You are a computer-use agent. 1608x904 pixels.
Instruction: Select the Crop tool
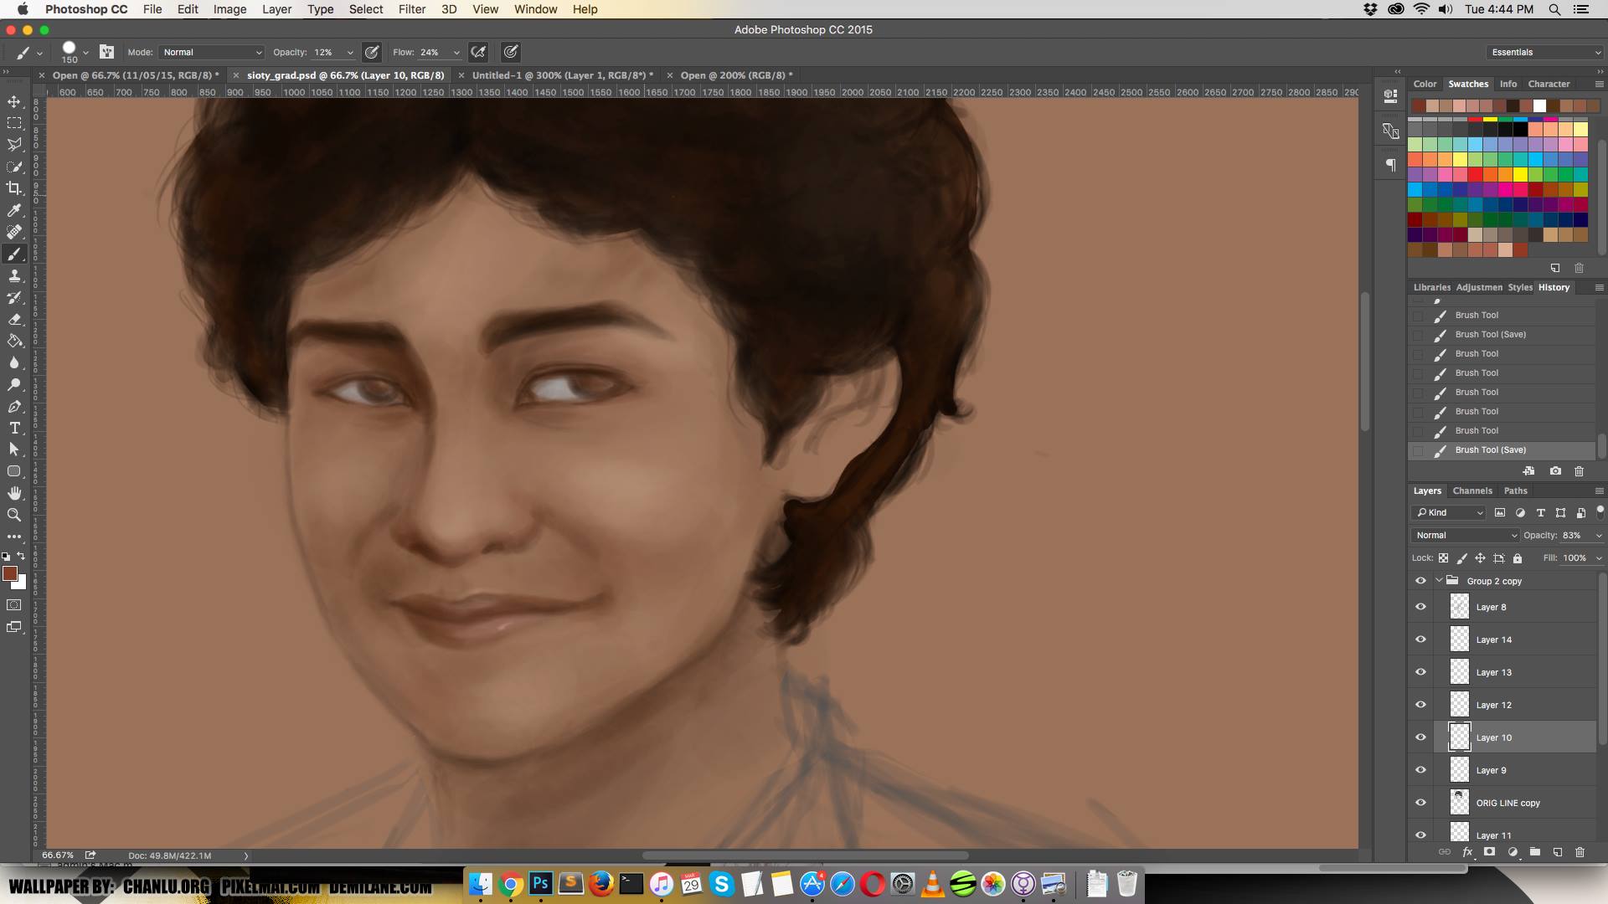click(x=14, y=188)
